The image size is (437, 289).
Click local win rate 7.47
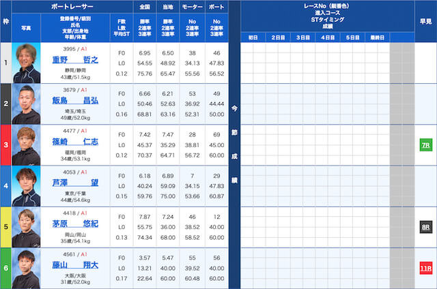pyautogui.click(x=168, y=135)
